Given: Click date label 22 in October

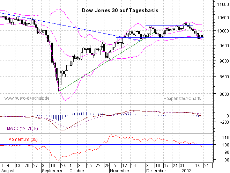Looking at the screenshot, I should click(98, 166).
